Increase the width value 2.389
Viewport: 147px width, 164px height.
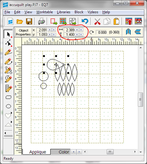pyautogui.click(x=81, y=30)
